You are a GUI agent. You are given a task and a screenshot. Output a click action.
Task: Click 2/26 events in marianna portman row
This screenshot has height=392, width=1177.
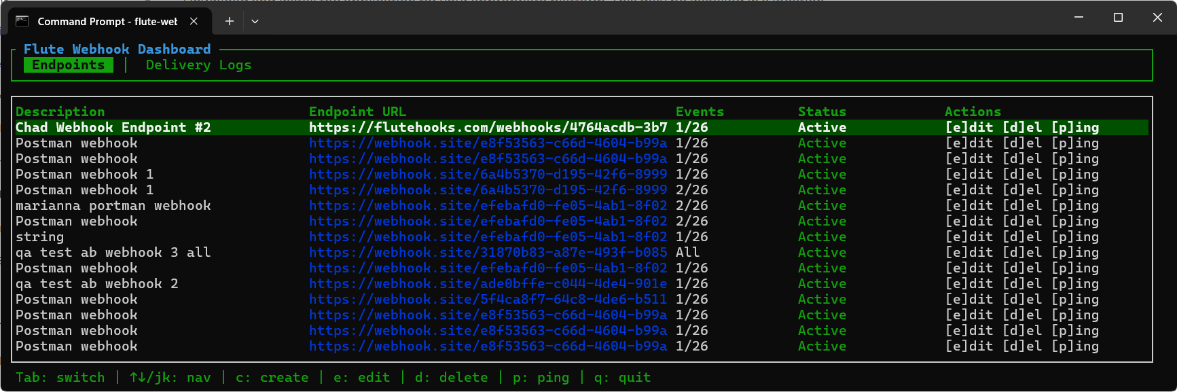pos(691,206)
